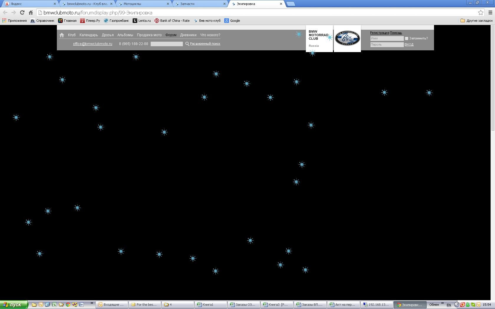Launch Excel from the quick launch icons
Screen dimensions: 495x309
tap(54, 305)
